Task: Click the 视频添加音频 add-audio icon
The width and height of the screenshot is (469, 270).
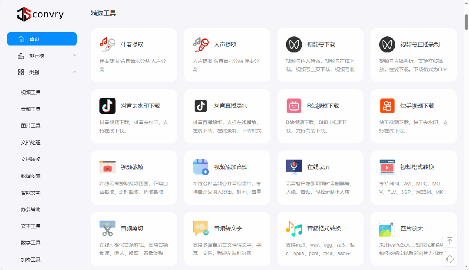Action: click(x=200, y=166)
